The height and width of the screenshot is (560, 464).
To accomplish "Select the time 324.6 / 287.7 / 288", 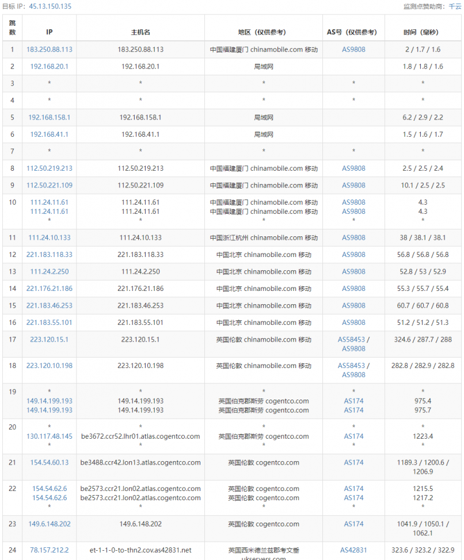I will tap(423, 340).
